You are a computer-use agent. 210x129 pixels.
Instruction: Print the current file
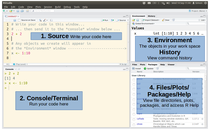click(28, 11)
